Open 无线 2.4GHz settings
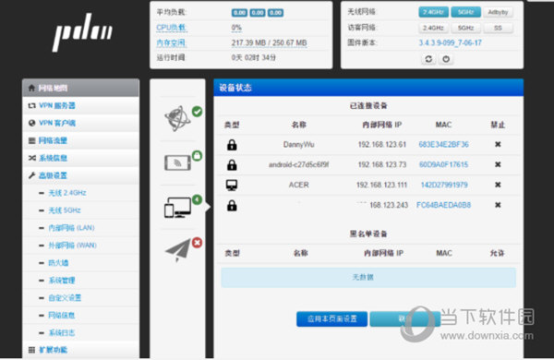This screenshot has height=360, width=554. coord(67,193)
